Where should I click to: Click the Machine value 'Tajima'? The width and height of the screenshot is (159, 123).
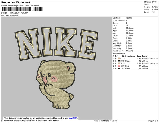coord(129,18)
